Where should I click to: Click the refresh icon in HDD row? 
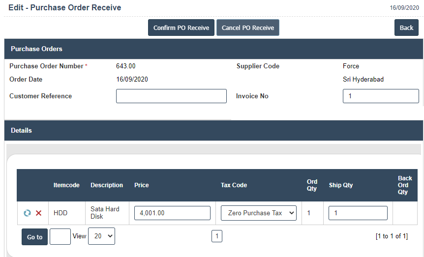(27, 213)
